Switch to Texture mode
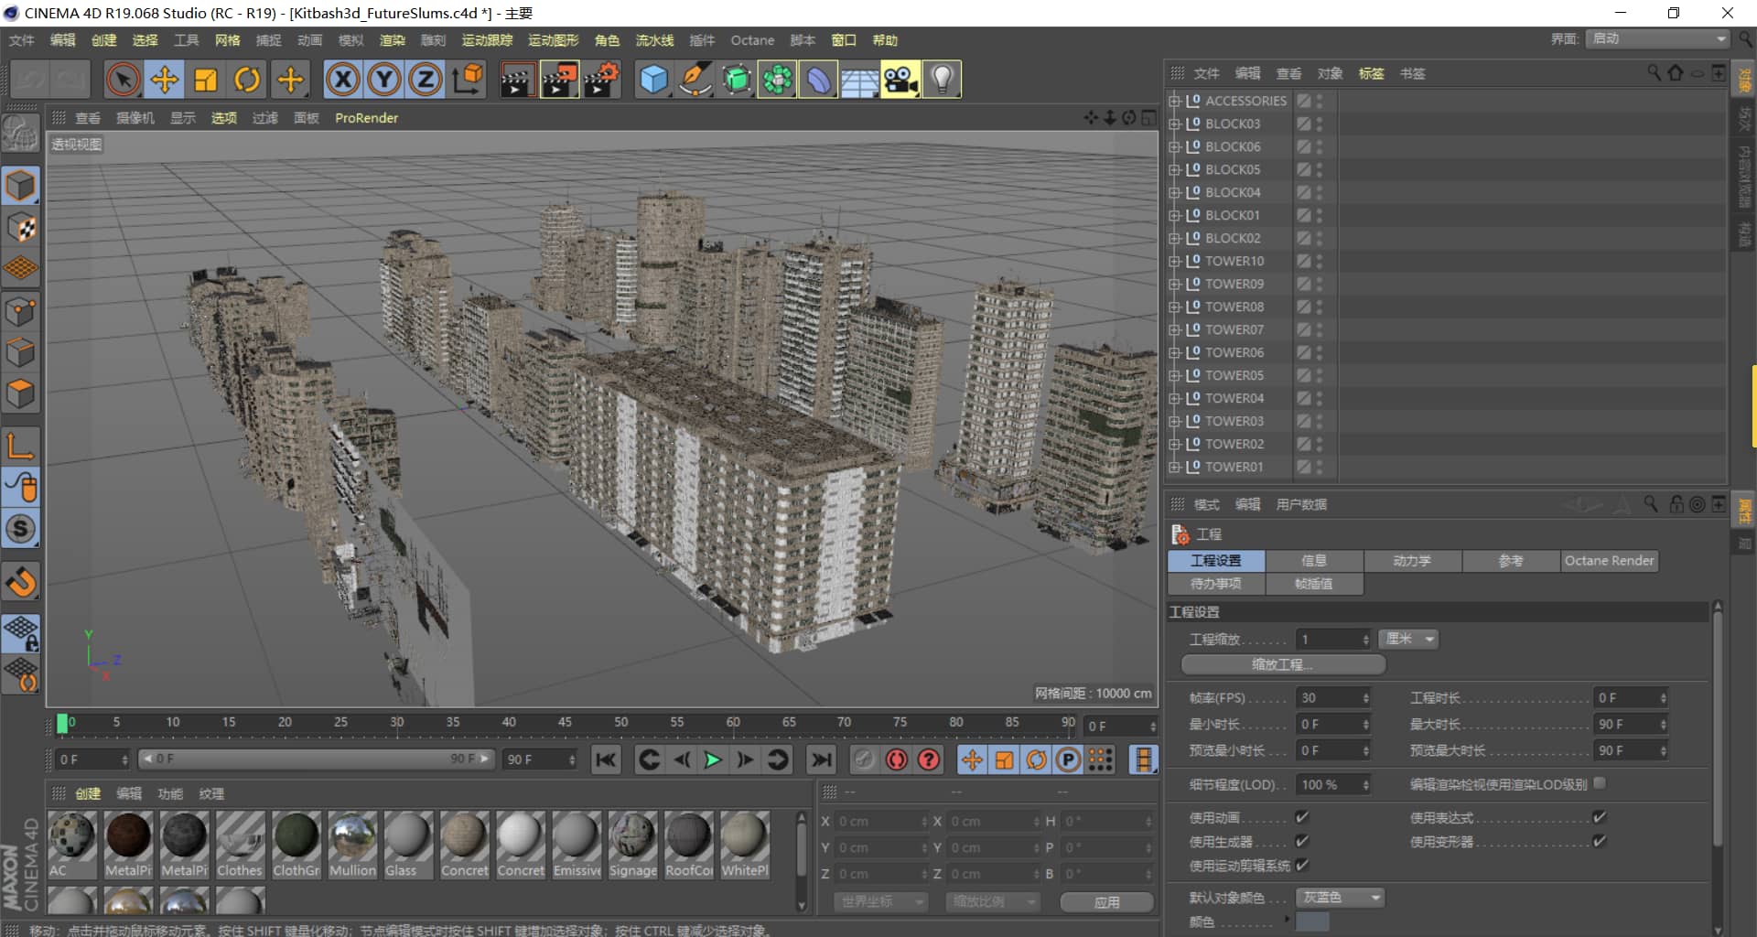The width and height of the screenshot is (1757, 937). tap(20, 228)
